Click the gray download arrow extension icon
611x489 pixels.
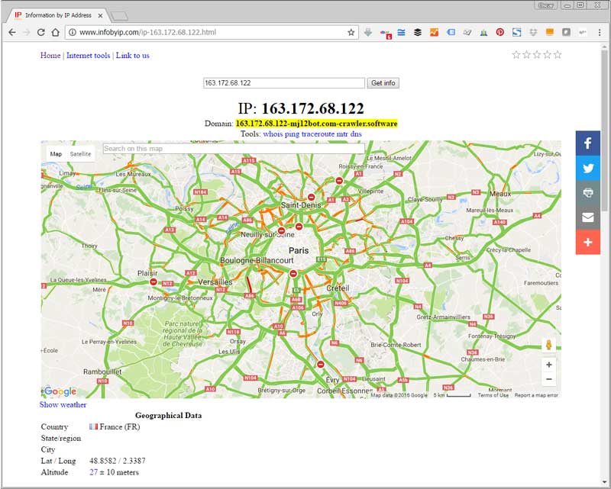[x=368, y=32]
